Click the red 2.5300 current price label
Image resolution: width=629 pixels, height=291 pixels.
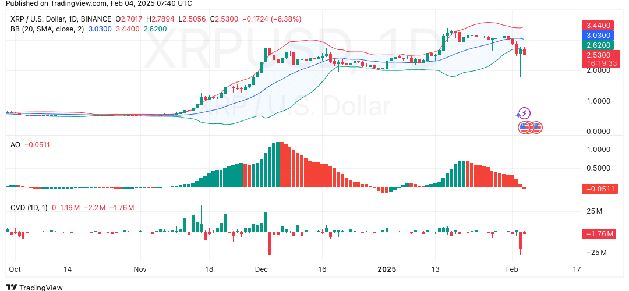coord(599,55)
